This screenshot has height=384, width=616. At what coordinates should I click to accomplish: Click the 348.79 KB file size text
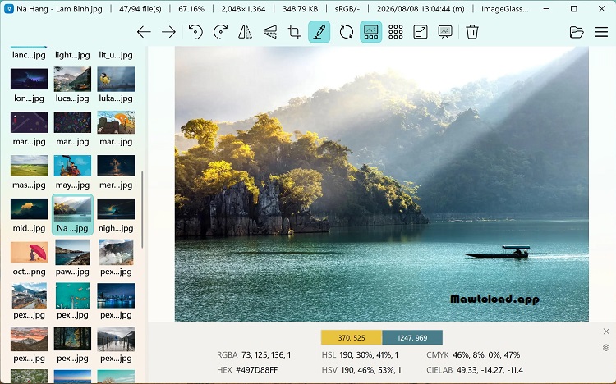[x=300, y=9]
